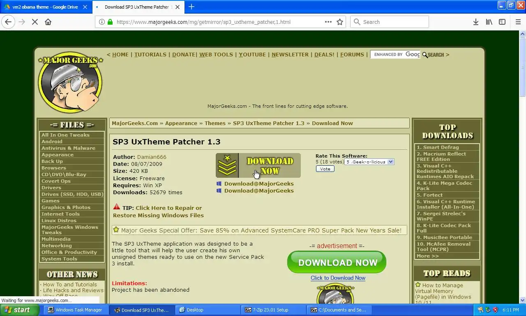
Task: Switch to 7-Zip 23.01 Setup in taskbar
Action: pyautogui.click(x=273, y=310)
